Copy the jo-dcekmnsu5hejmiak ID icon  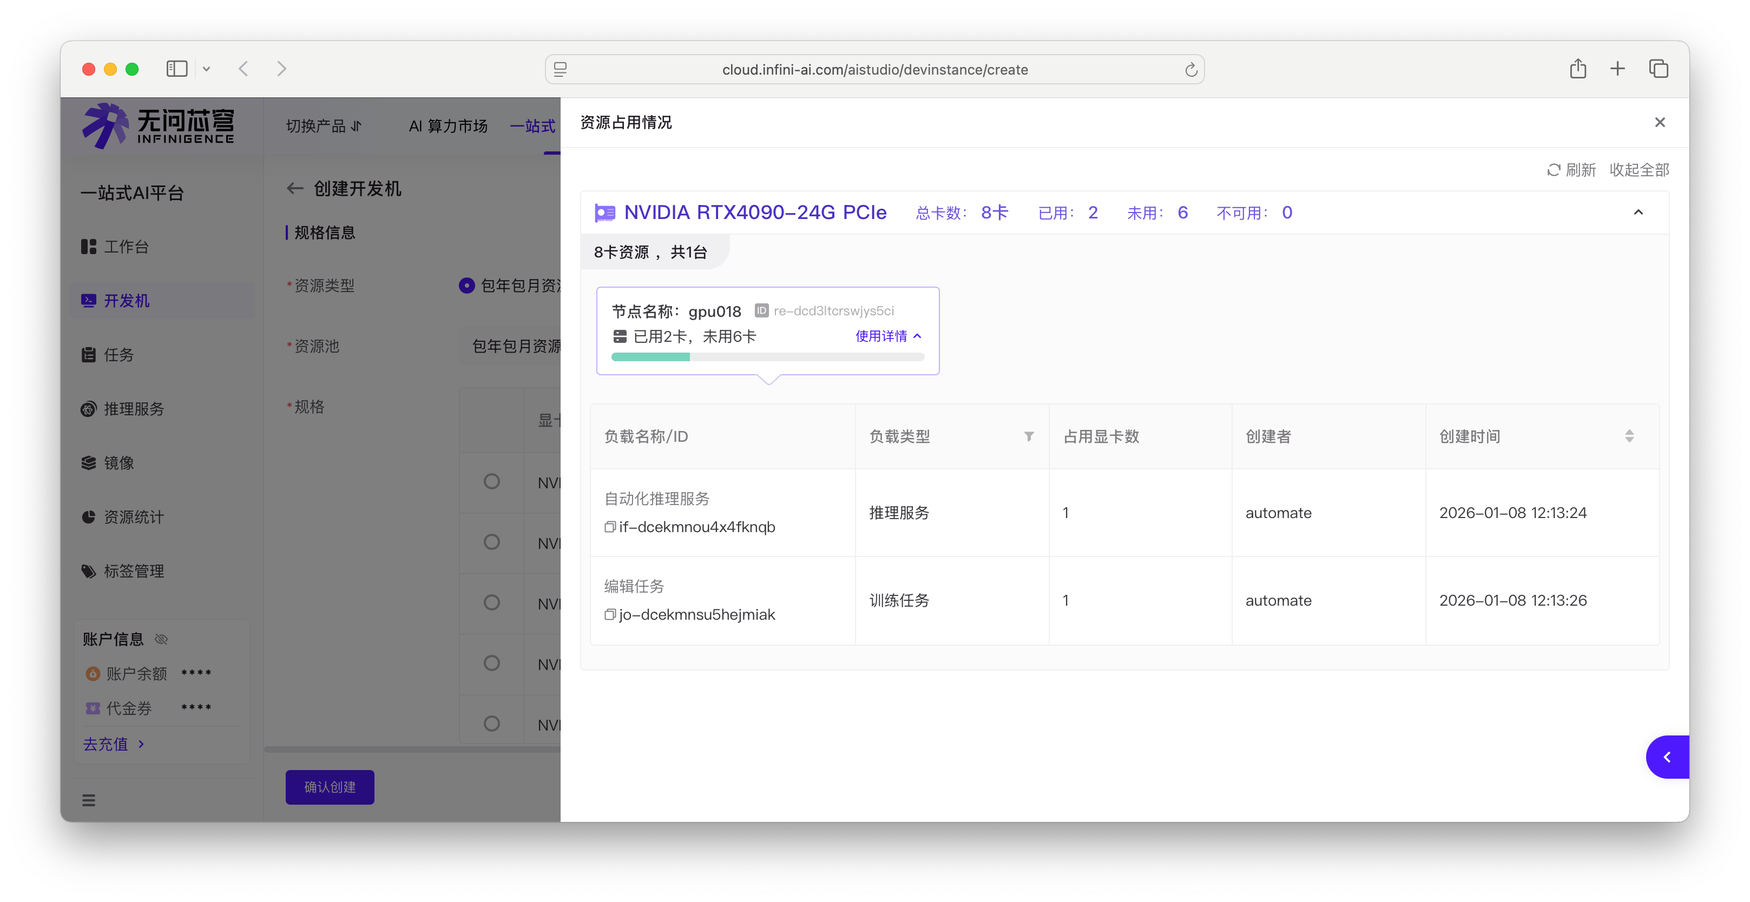click(609, 614)
